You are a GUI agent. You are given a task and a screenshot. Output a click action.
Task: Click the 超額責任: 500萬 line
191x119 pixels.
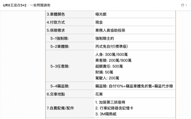tap(109, 66)
